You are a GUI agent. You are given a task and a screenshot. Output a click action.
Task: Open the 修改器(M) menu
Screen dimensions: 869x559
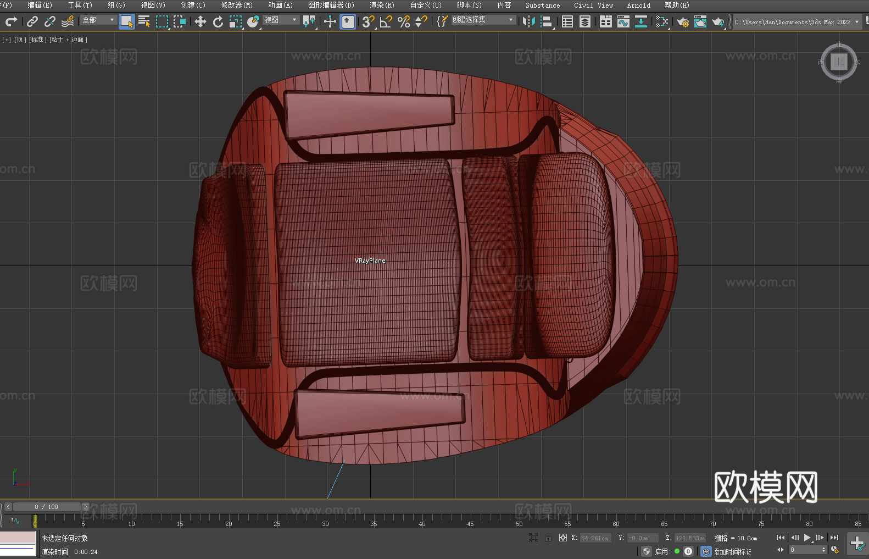[237, 5]
